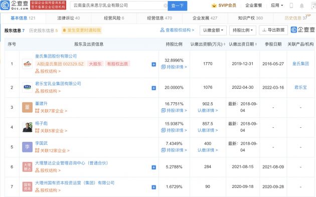Click the Qcc logo at top left

15,5
